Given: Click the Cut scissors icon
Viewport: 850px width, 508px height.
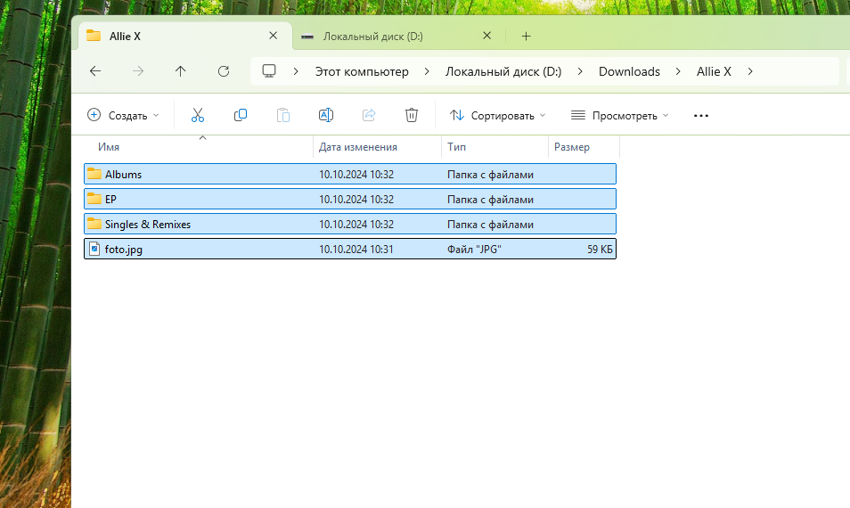Looking at the screenshot, I should (x=198, y=115).
